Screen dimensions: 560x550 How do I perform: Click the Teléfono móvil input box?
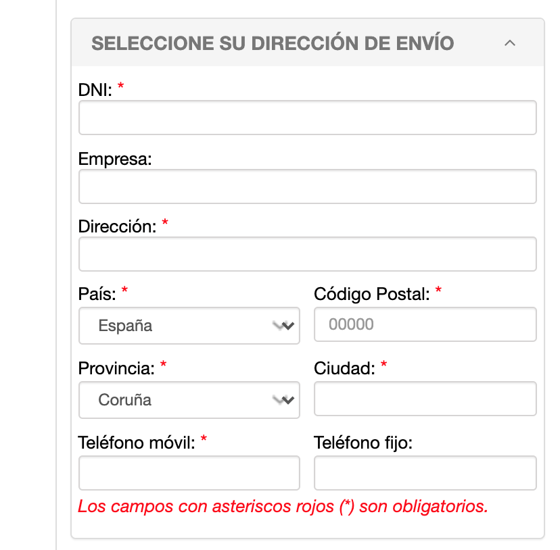click(189, 473)
